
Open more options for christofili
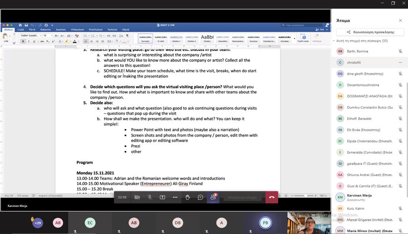[400, 62]
